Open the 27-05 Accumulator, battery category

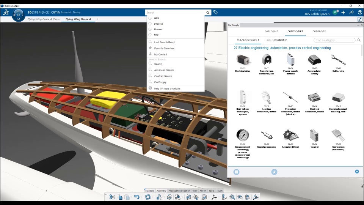[x=314, y=64]
